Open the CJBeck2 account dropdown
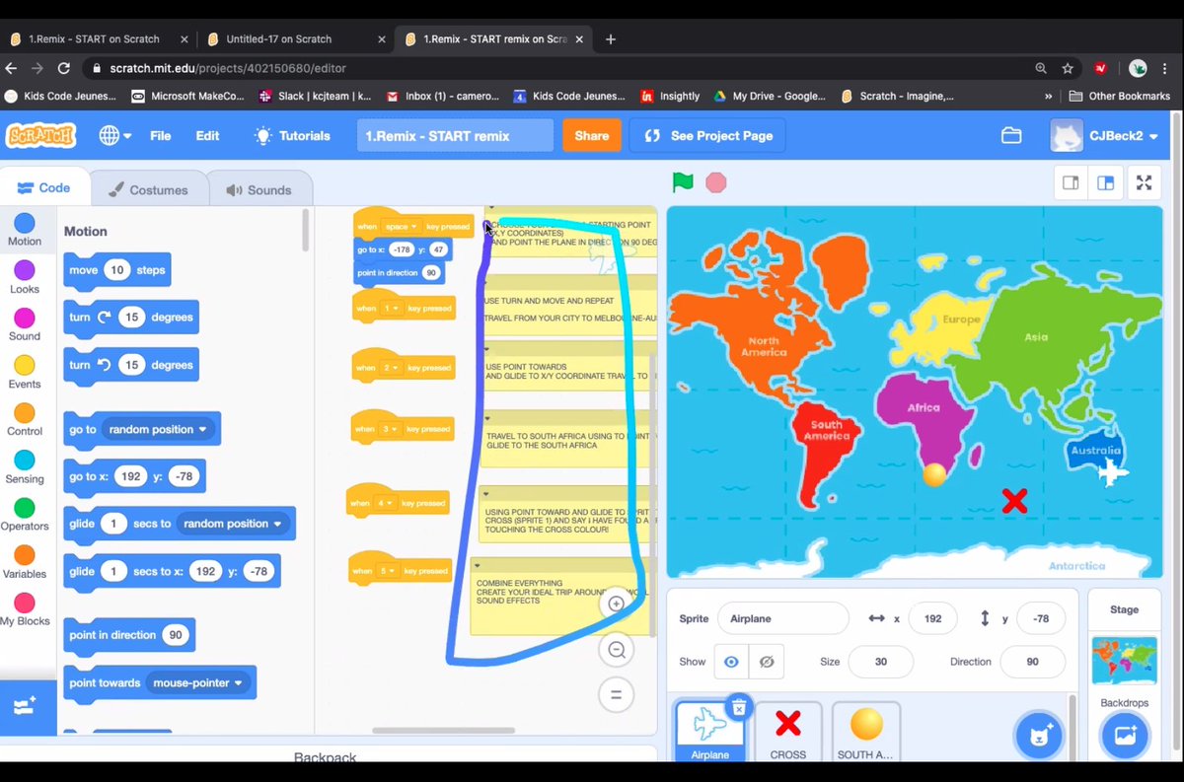The width and height of the screenshot is (1184, 782). tap(1105, 136)
